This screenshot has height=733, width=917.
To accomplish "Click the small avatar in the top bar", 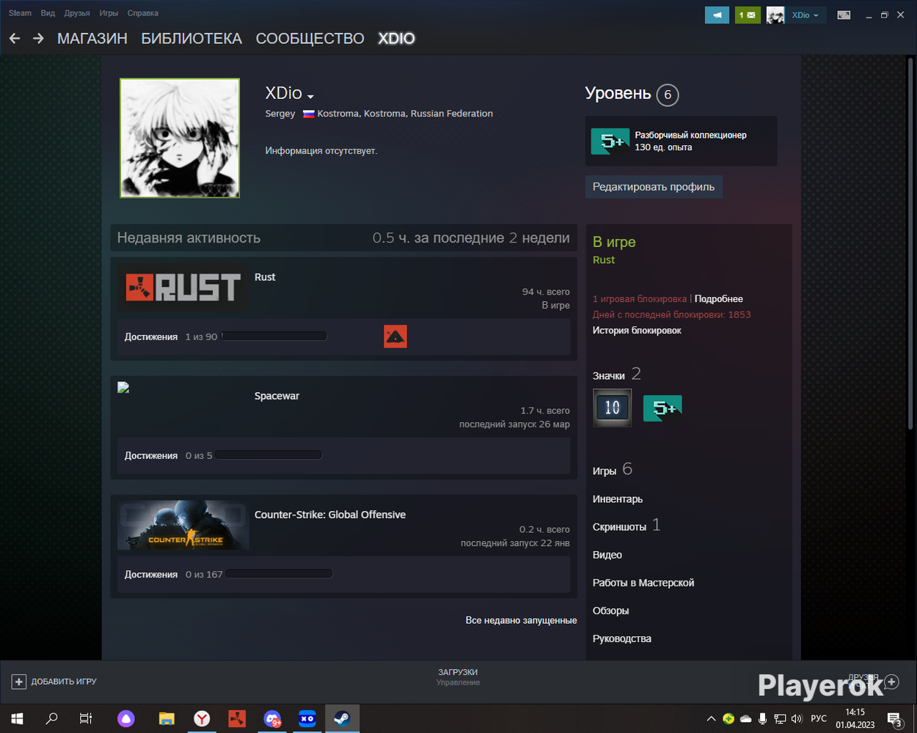I will tap(775, 15).
